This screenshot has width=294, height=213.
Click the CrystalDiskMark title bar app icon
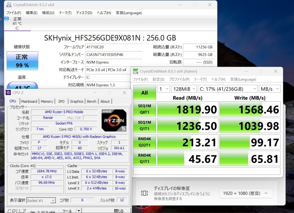135,71
